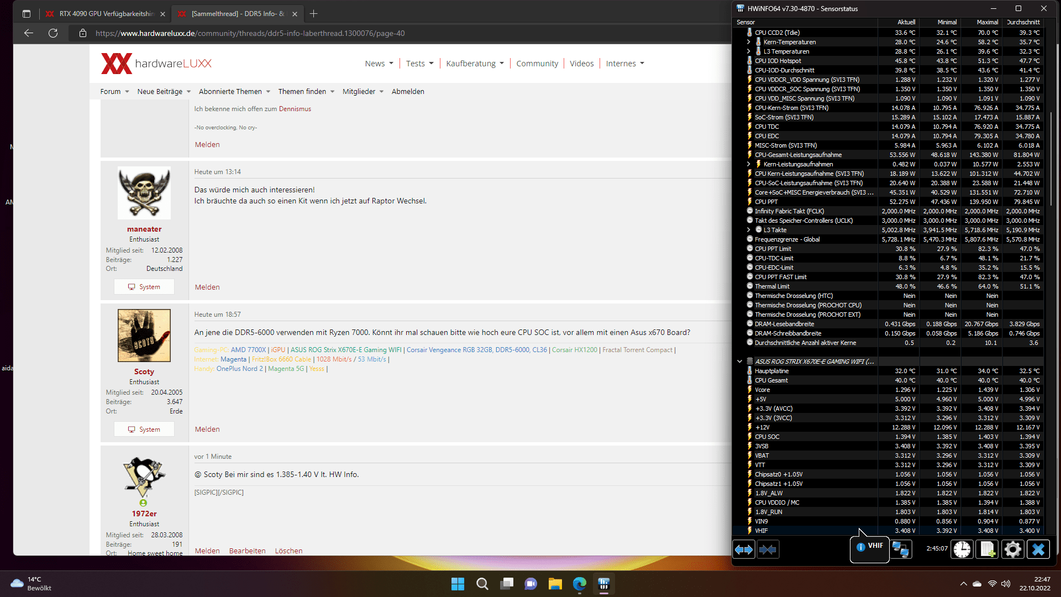Click the System button under Scoty's profile
The height and width of the screenshot is (597, 1061).
coord(144,430)
